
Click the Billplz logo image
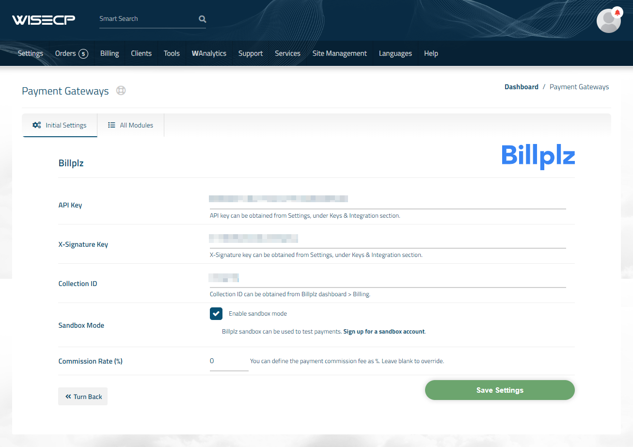(x=538, y=156)
